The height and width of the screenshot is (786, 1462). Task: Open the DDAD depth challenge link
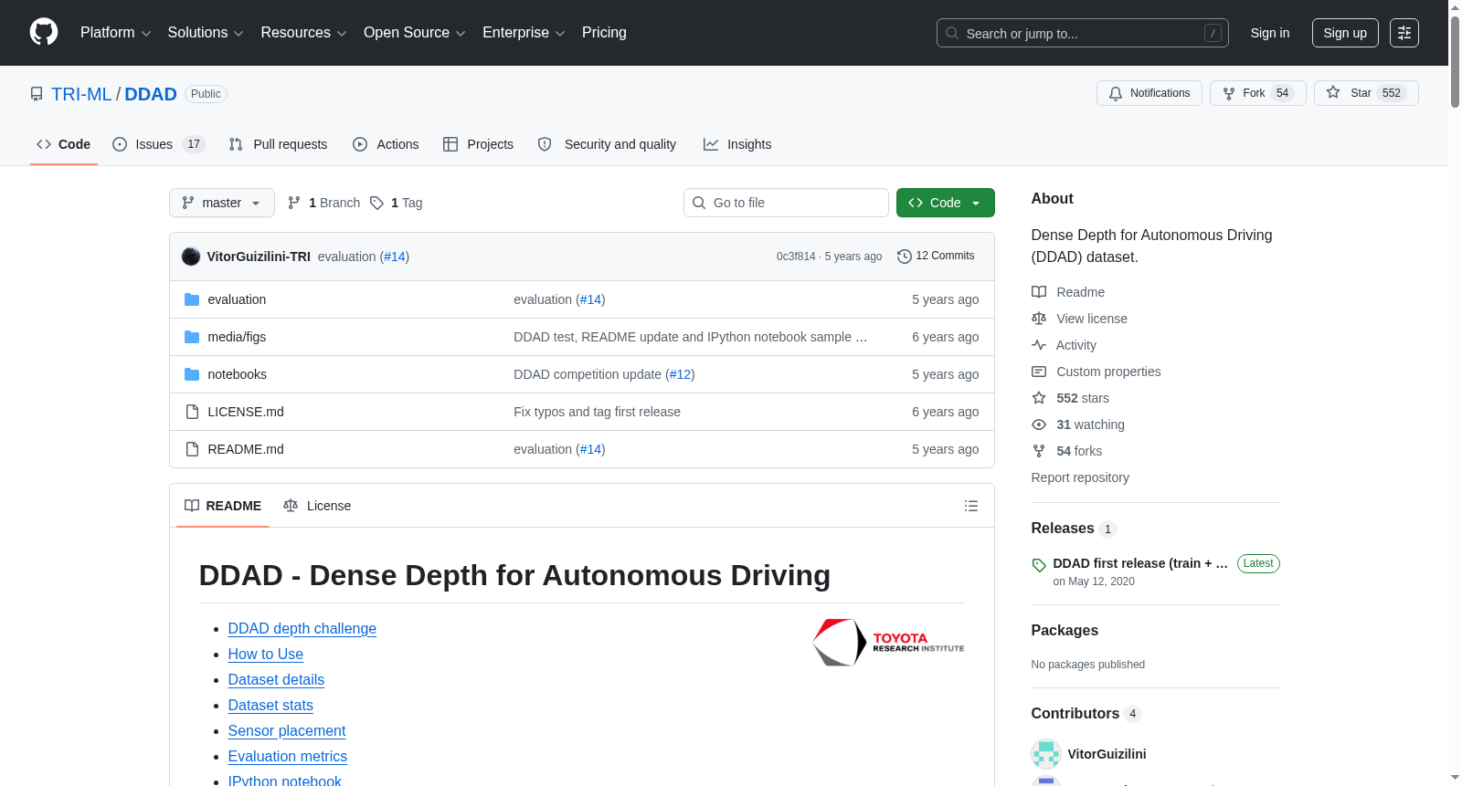(x=302, y=628)
